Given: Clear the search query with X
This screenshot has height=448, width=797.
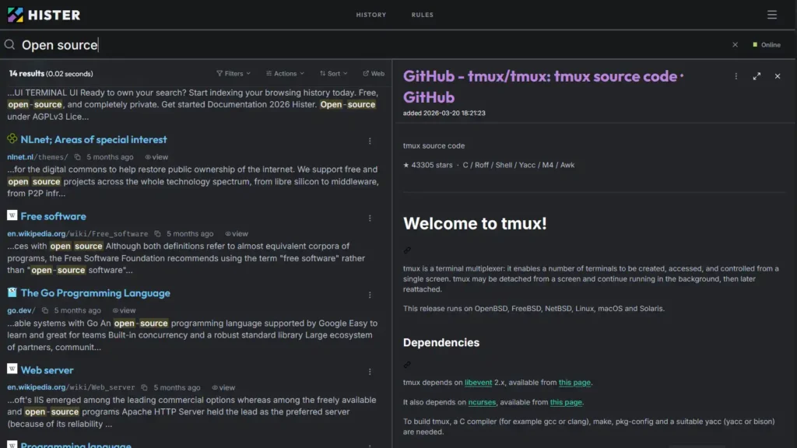Looking at the screenshot, I should (735, 44).
